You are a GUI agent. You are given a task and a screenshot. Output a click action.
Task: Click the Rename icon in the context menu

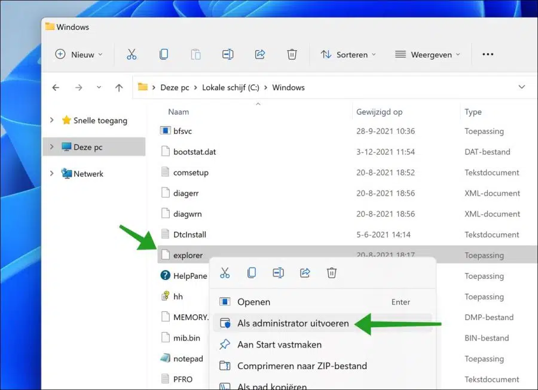[x=278, y=273]
